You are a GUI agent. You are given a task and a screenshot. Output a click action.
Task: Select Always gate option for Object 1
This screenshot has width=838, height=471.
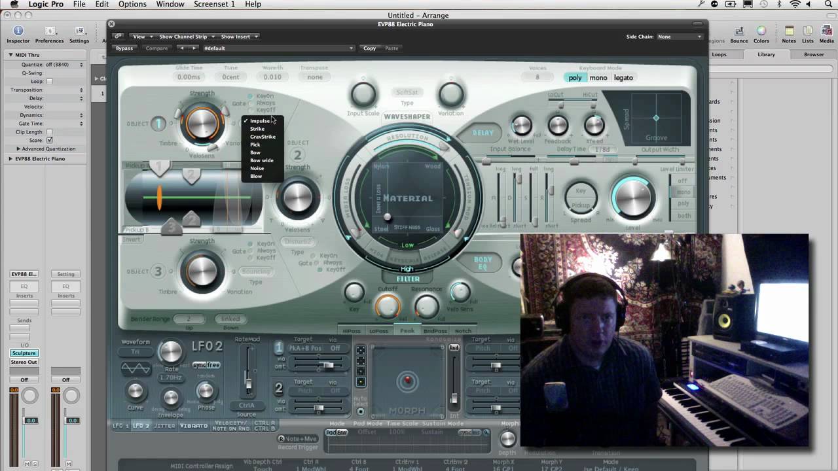click(x=262, y=103)
